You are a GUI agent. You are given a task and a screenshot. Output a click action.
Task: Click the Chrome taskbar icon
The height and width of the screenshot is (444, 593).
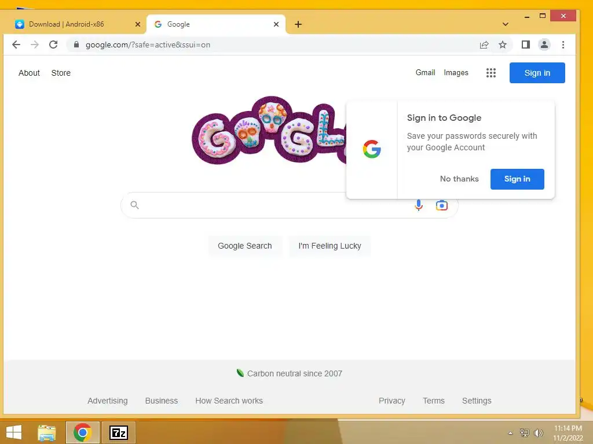pyautogui.click(x=82, y=432)
